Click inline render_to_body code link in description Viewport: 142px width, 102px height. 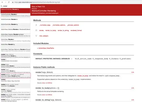tap(83, 76)
